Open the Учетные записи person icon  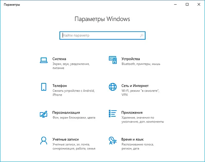click(x=44, y=140)
